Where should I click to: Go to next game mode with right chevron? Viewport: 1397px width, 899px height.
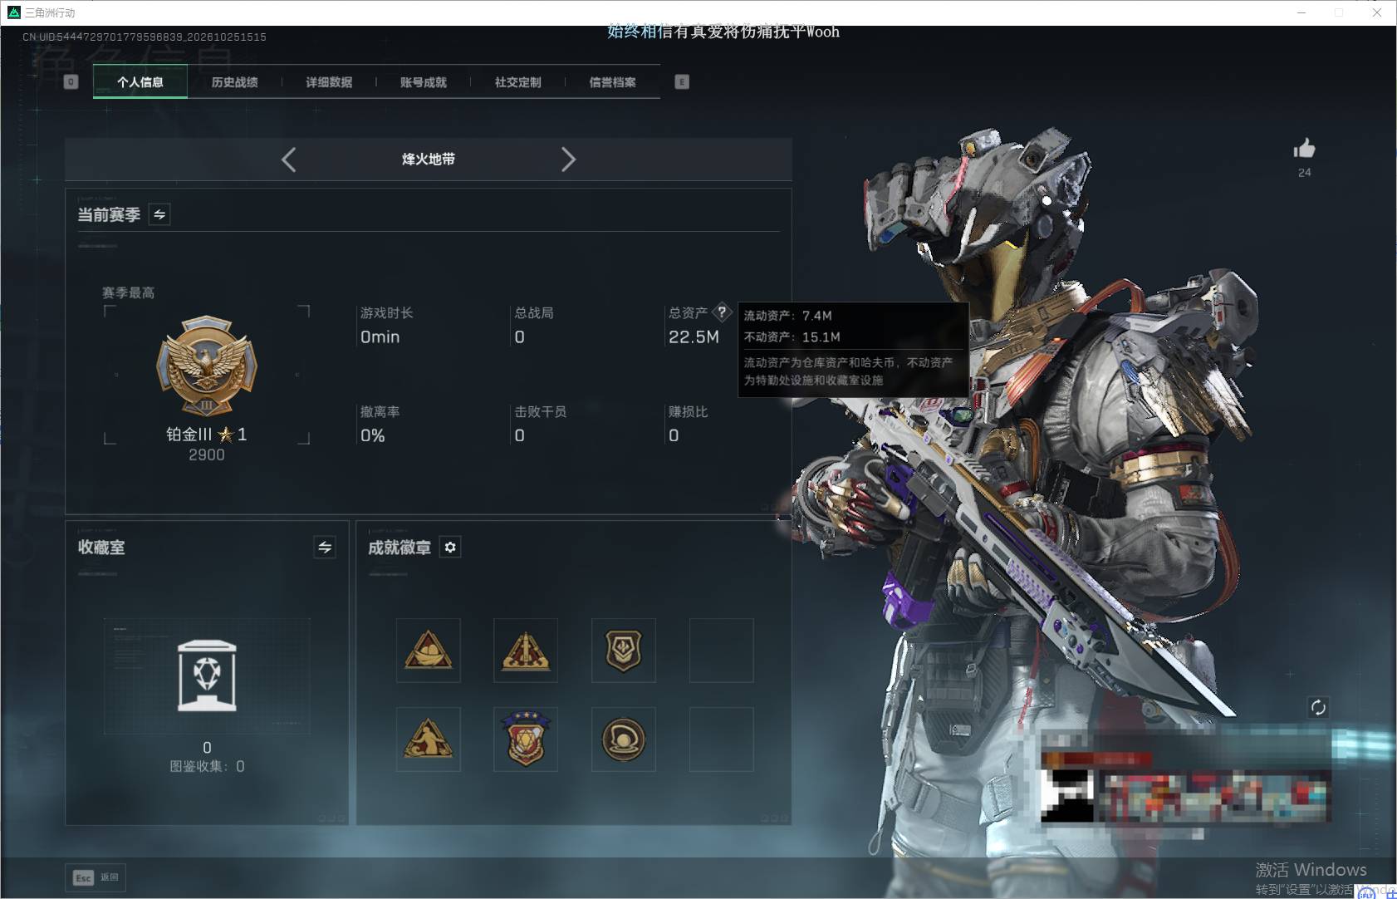pos(568,160)
